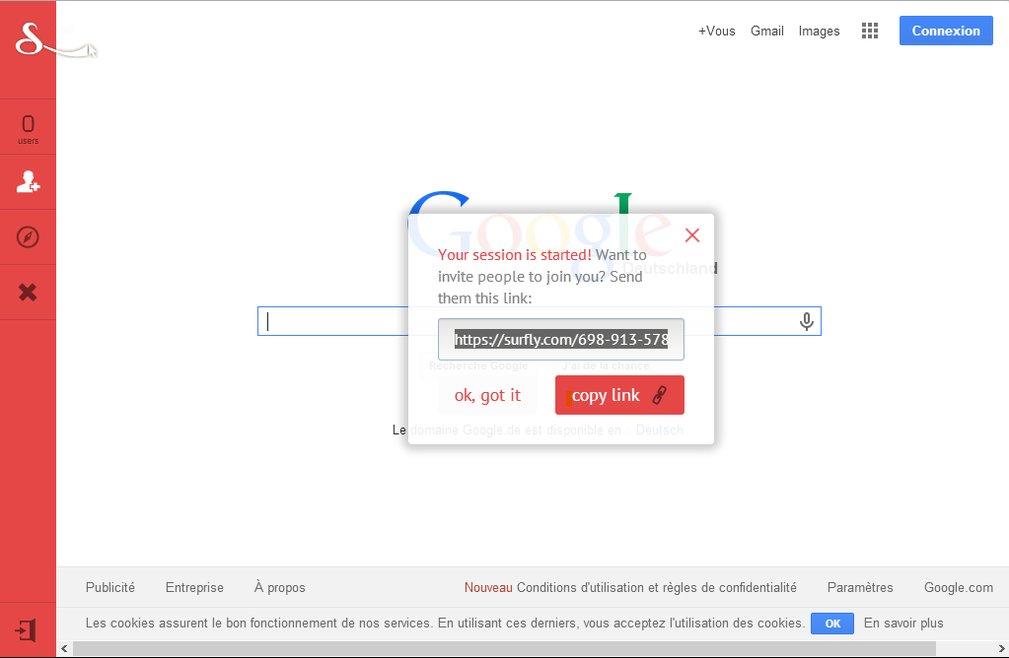Click the copy link button
Image resolution: width=1009 pixels, height=658 pixels.
[619, 395]
